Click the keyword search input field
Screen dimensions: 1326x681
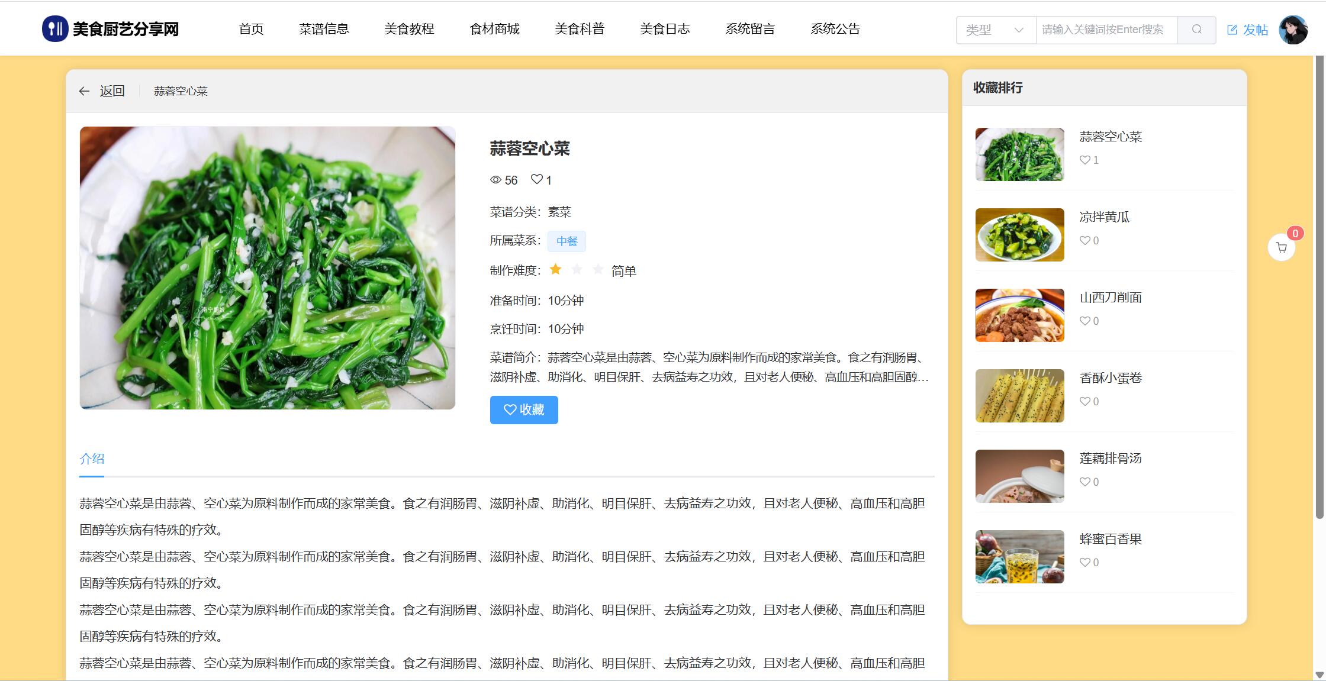(x=1105, y=30)
